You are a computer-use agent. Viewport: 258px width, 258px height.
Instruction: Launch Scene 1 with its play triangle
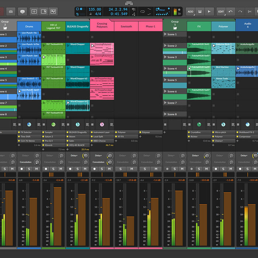165,34
